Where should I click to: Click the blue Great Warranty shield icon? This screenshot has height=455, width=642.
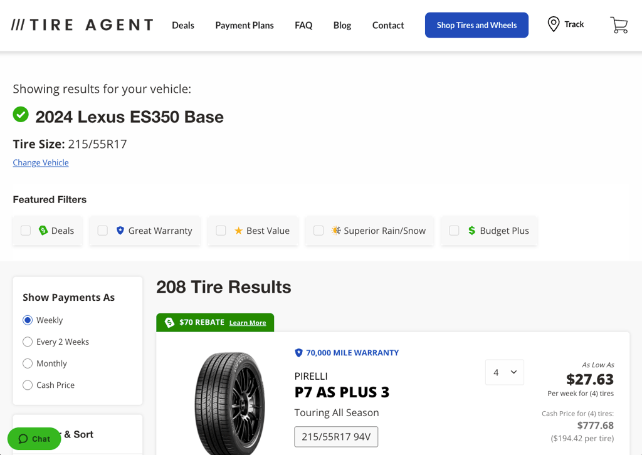coord(120,231)
